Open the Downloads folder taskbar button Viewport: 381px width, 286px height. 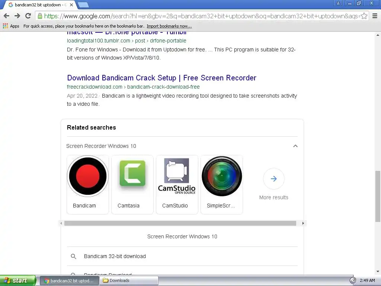(x=129, y=281)
